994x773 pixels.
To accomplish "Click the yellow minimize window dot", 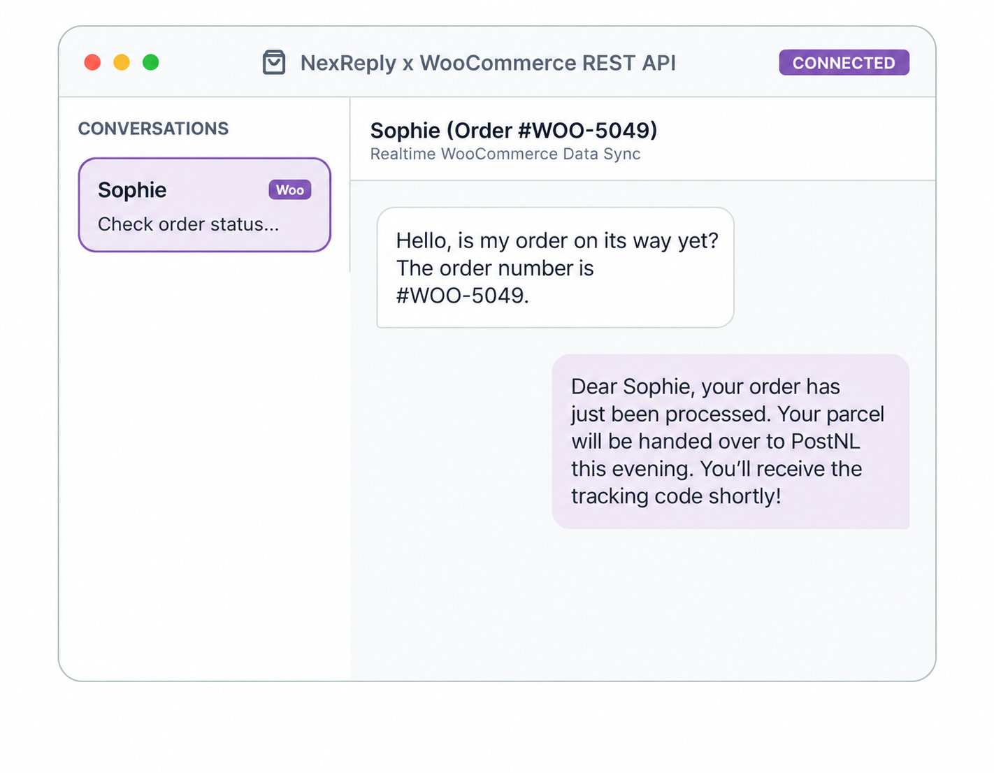I will [122, 62].
